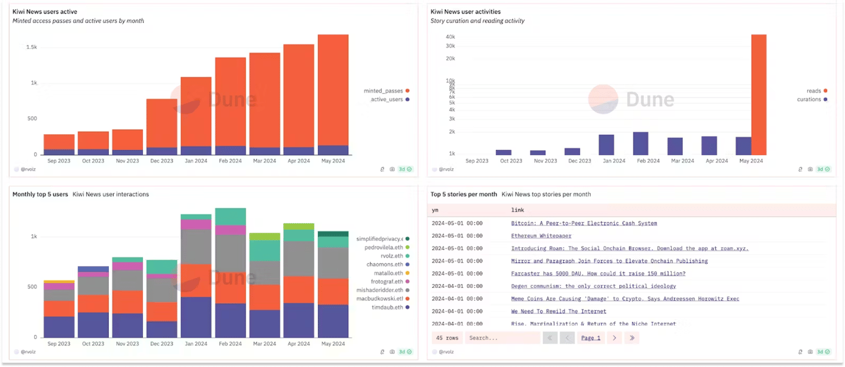
Task: Toggle active_users series in legend
Action: pyautogui.click(x=390, y=99)
